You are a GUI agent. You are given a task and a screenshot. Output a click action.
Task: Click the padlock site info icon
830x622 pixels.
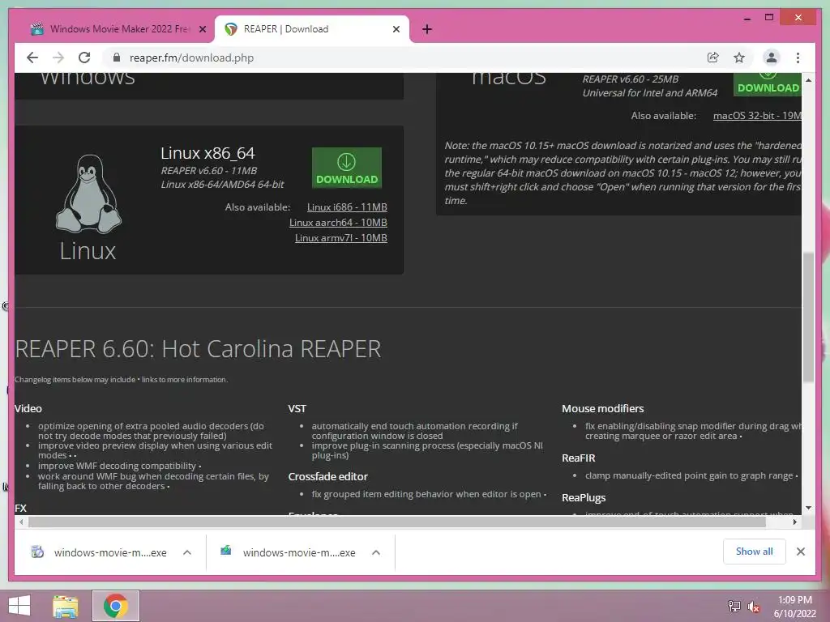point(117,58)
